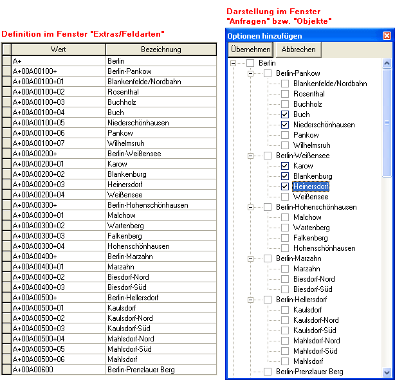Viewport: 395px width, 380px height.
Task: Check the Rosenthal checkbox
Action: point(285,94)
